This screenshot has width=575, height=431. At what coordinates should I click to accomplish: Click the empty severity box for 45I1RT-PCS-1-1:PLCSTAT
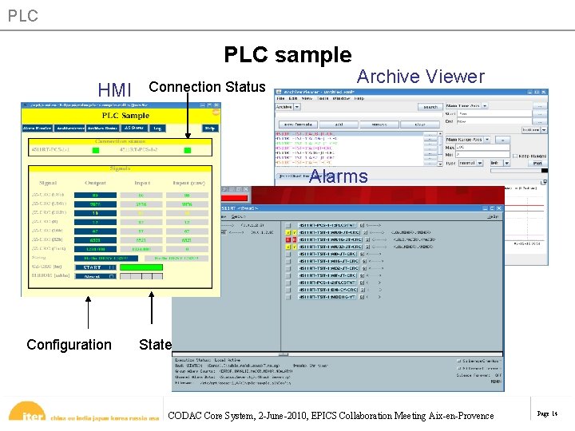[288, 225]
